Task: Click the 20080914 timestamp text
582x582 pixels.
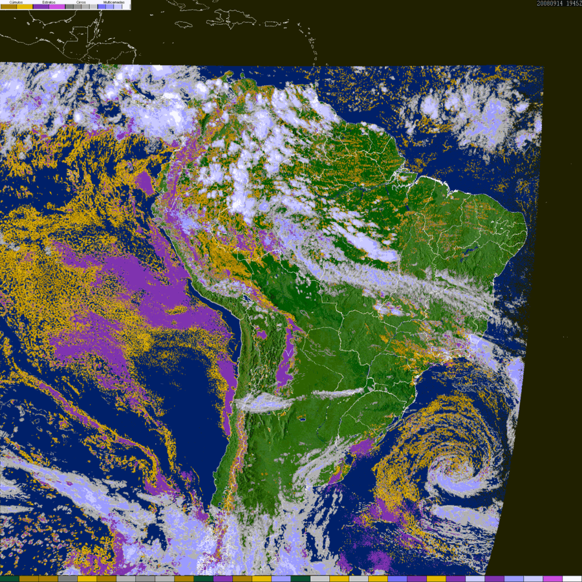Action: point(550,3)
